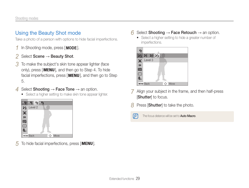
Task: Open voice memo OFF icon in Level 3 screen
Action: pyautogui.click(x=140, y=78)
